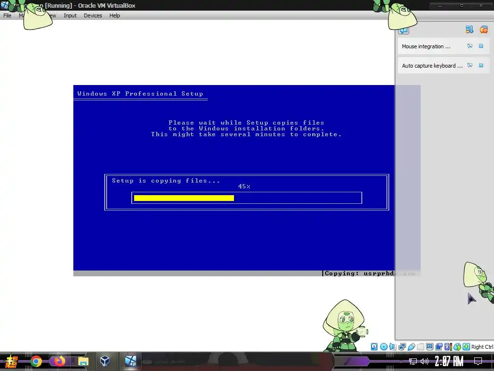Click the mouse integration status icon
Viewport: 494px width, 371px height.
click(457, 347)
